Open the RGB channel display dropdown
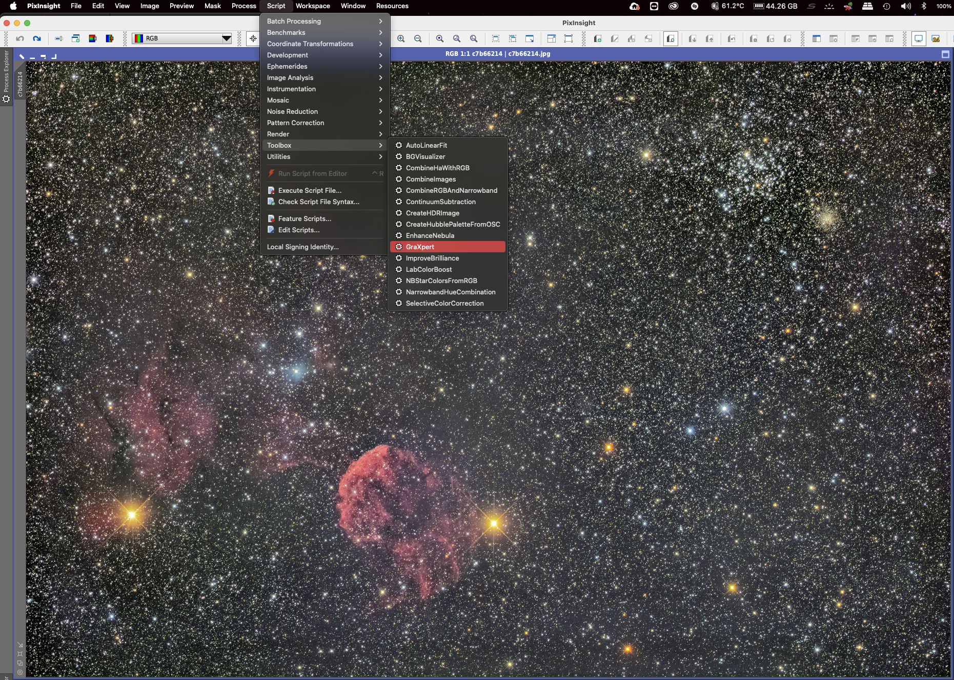The image size is (954, 680). (182, 38)
